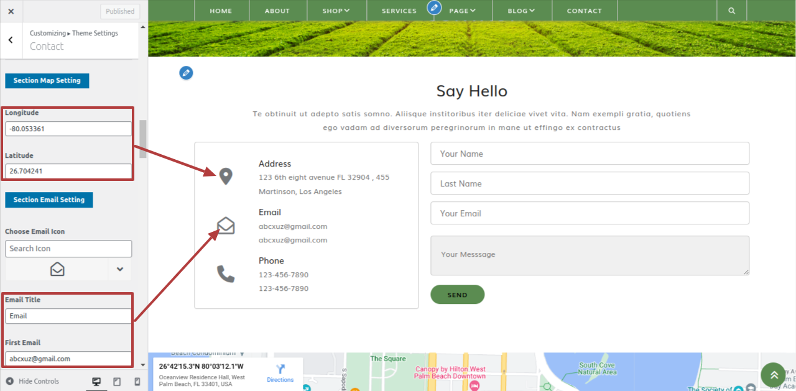
Task: Click the Choose Email Icon label
Action: (x=35, y=231)
